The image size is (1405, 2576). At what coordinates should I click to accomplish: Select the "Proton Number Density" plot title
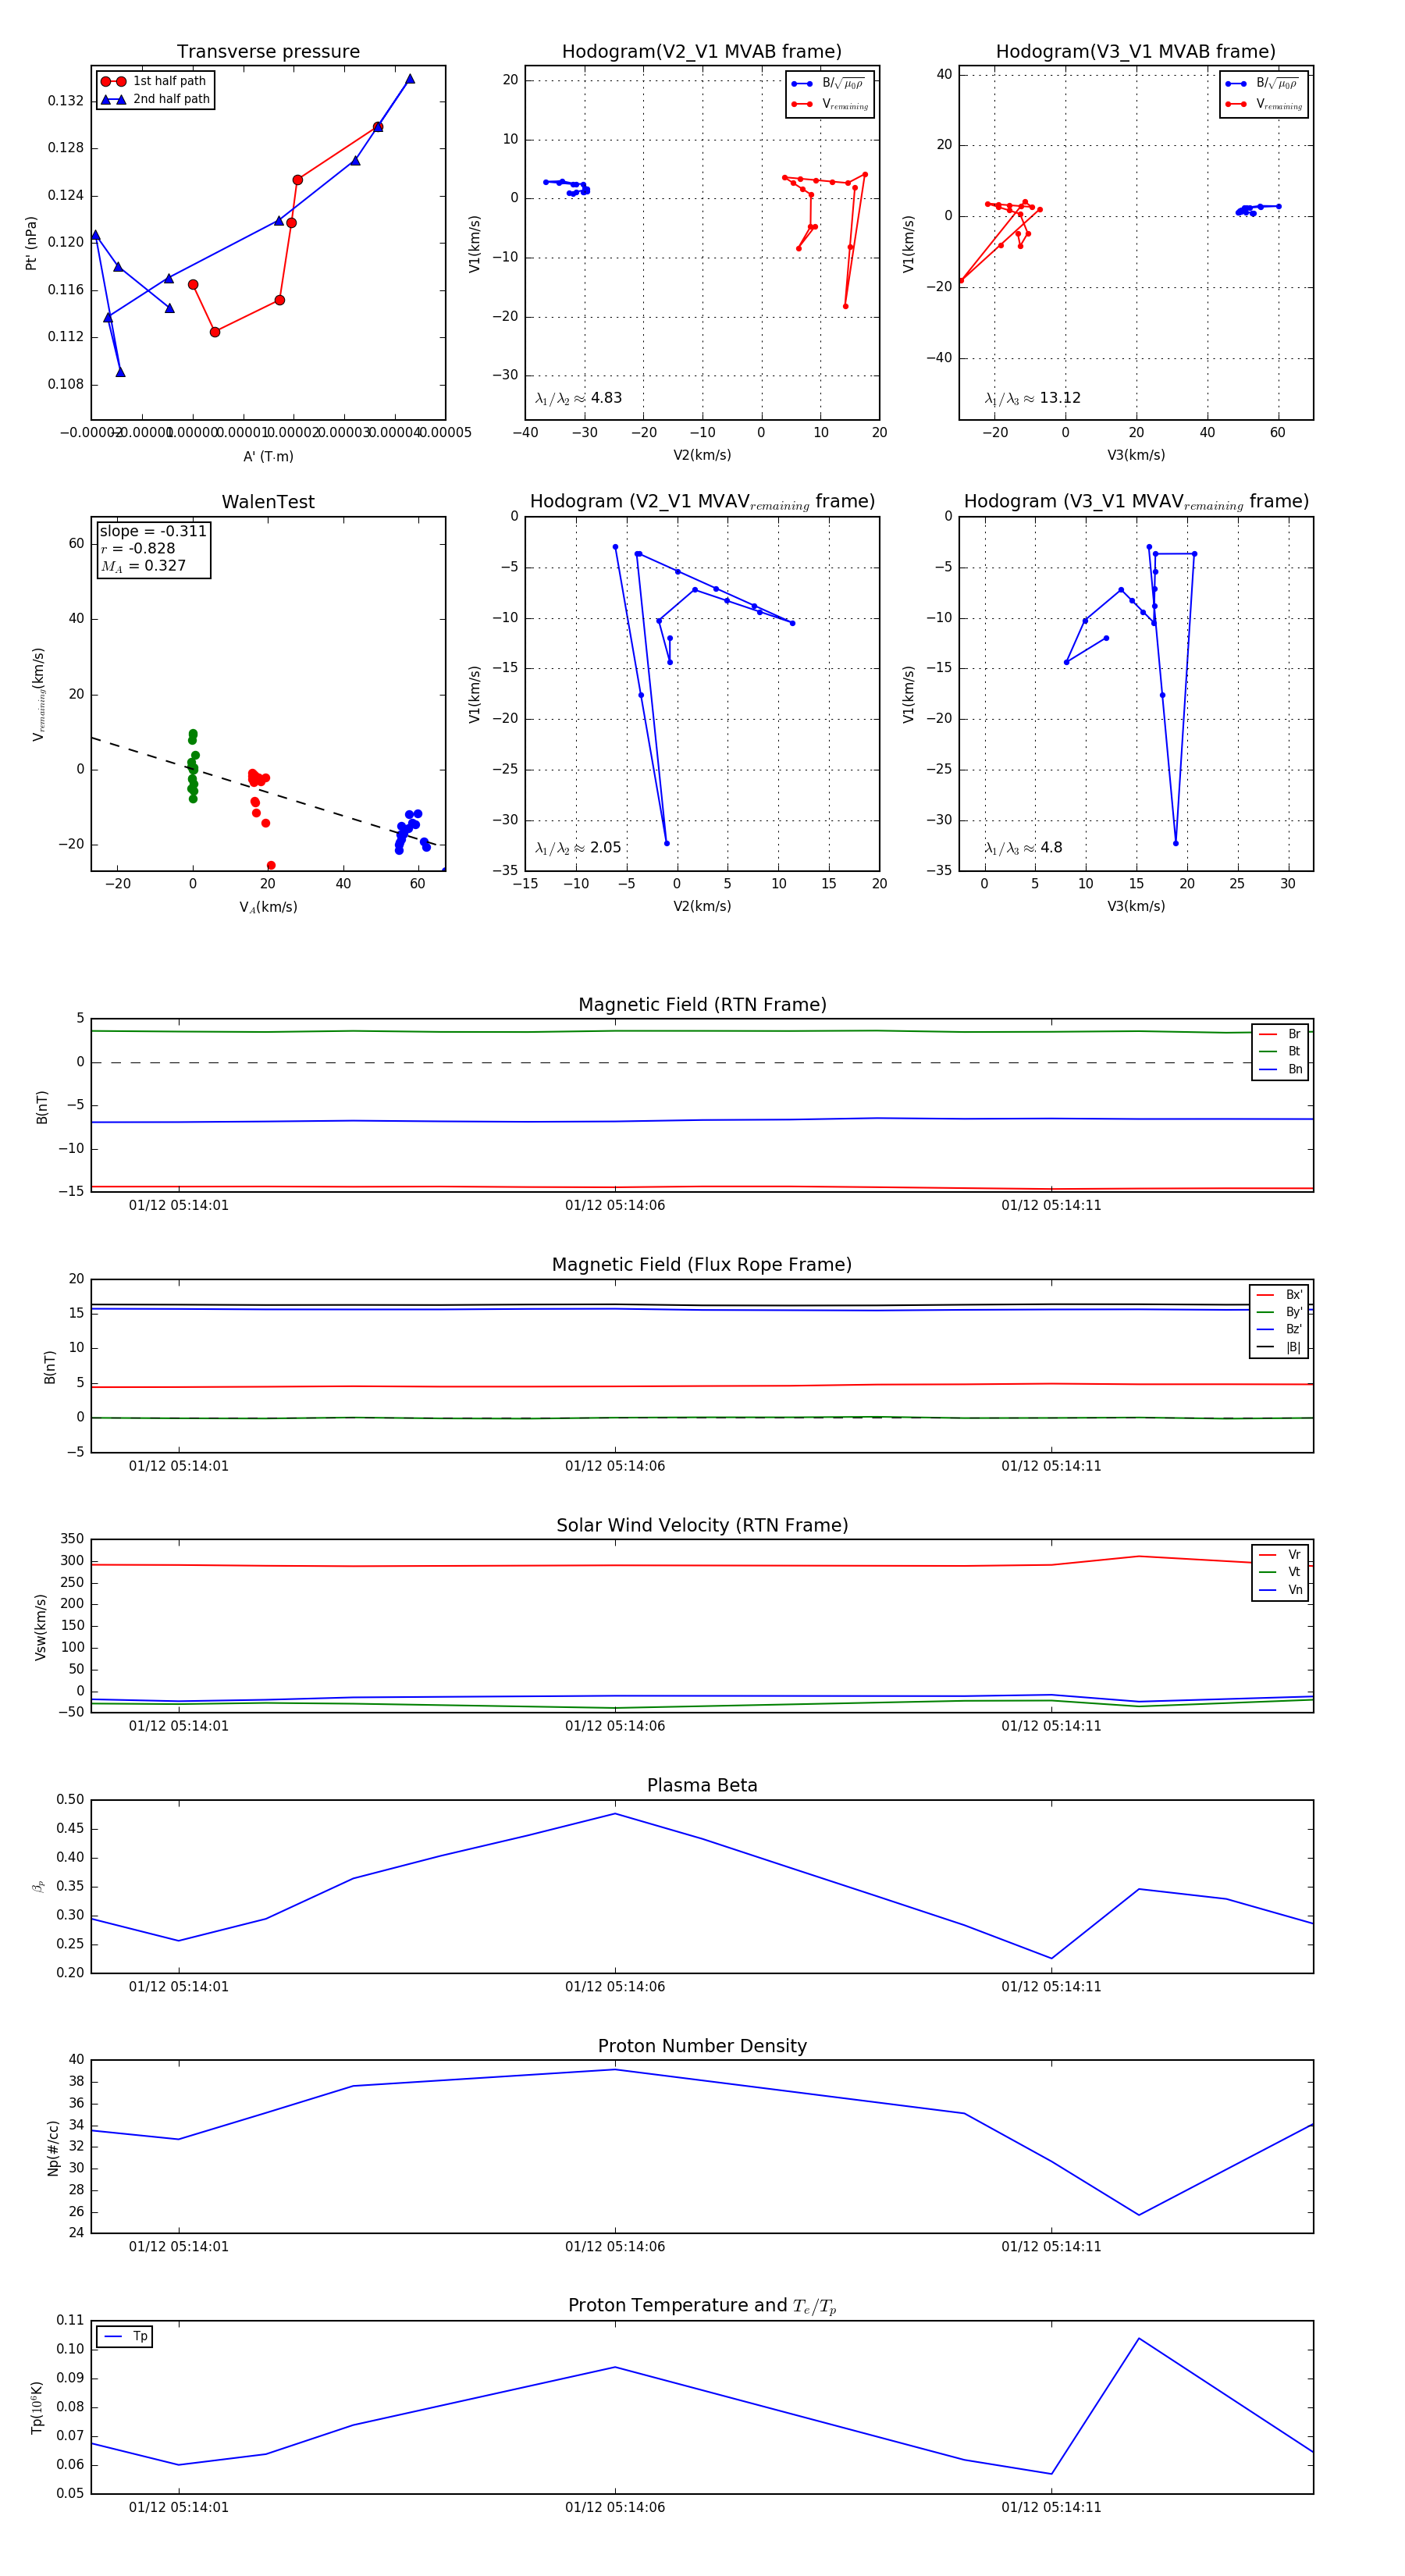(701, 2045)
